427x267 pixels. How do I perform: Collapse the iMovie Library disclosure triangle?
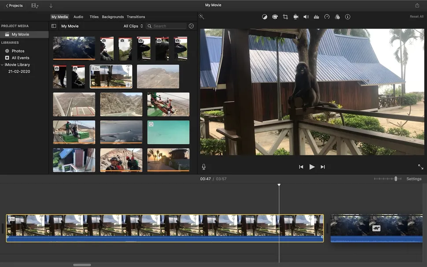pyautogui.click(x=2, y=65)
